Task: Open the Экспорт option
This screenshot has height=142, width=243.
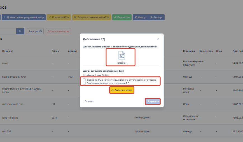Action: click(156, 17)
